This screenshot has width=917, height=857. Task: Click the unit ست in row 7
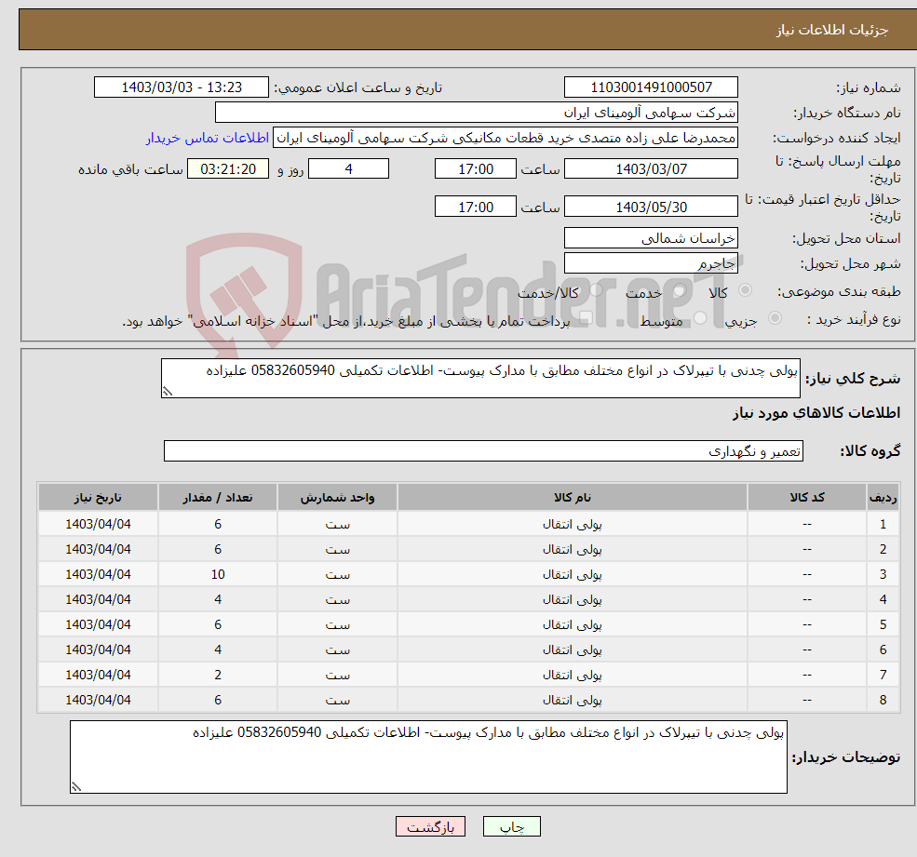[337, 676]
